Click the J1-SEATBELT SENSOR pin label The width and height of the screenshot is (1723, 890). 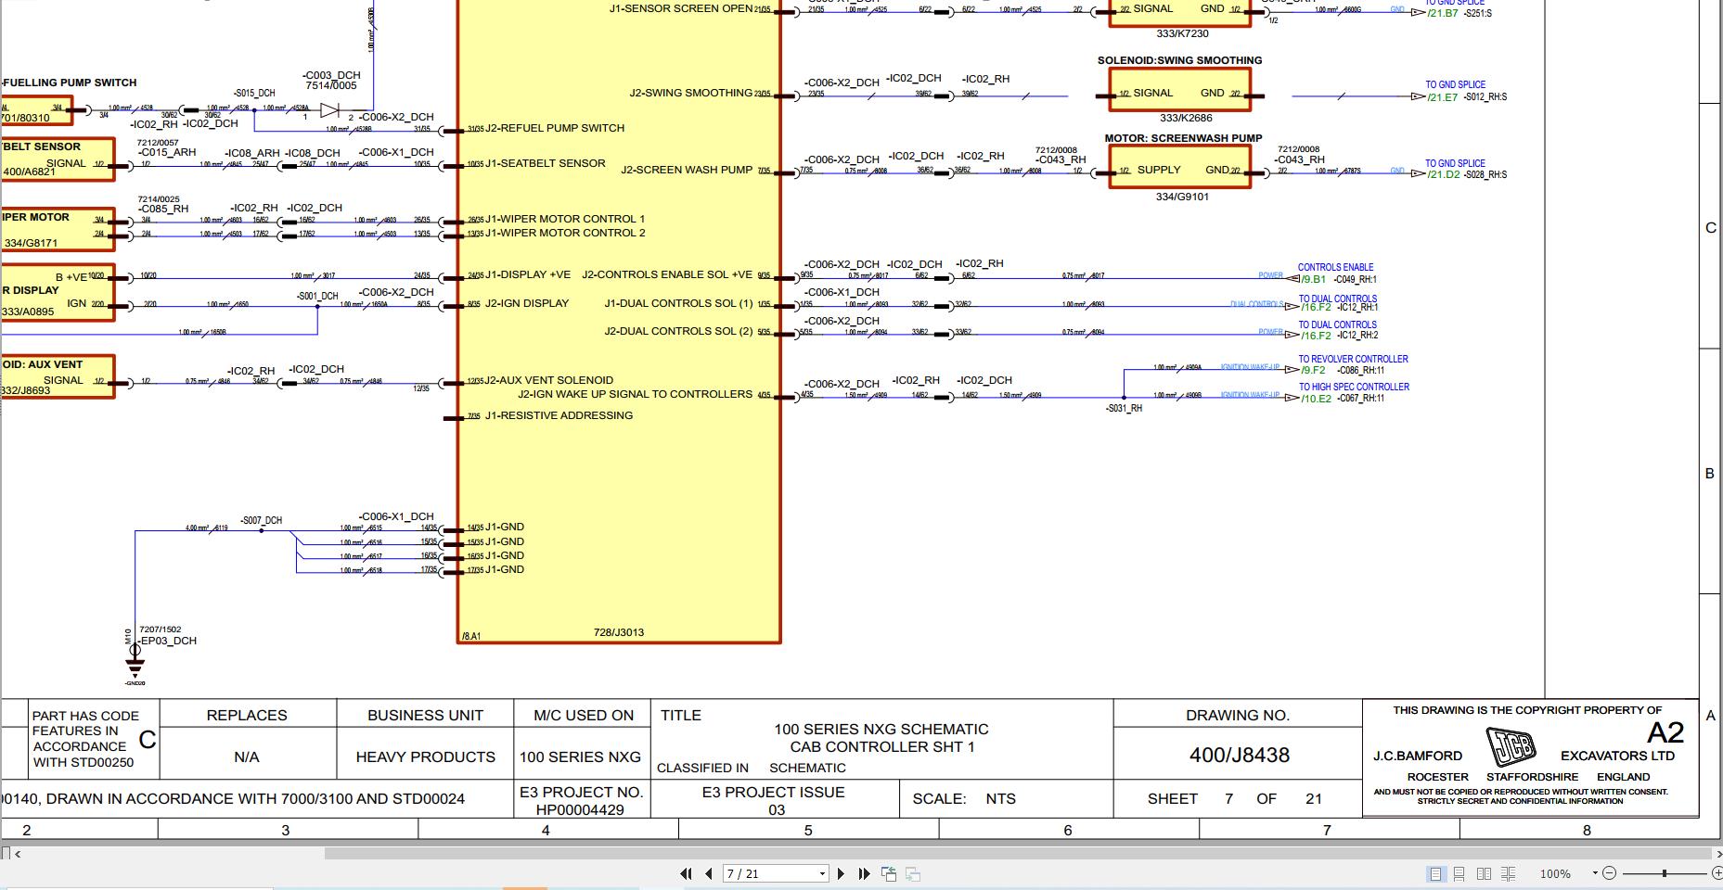[x=546, y=163]
